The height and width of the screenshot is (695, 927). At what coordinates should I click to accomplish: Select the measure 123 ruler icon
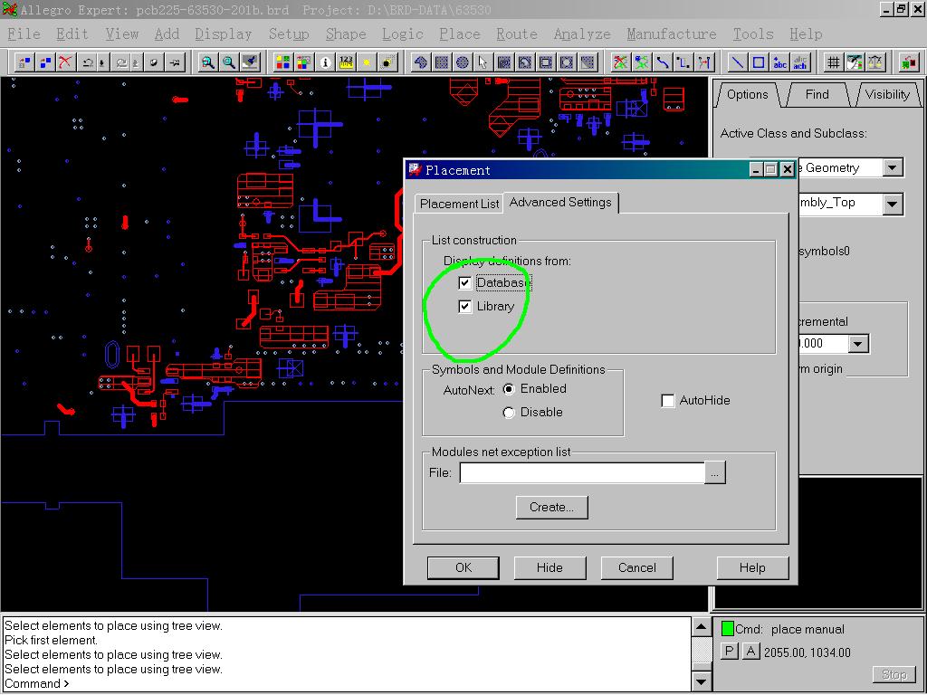[x=346, y=62]
